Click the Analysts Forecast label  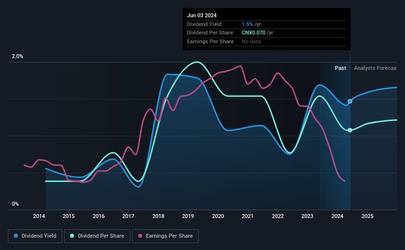(375, 68)
